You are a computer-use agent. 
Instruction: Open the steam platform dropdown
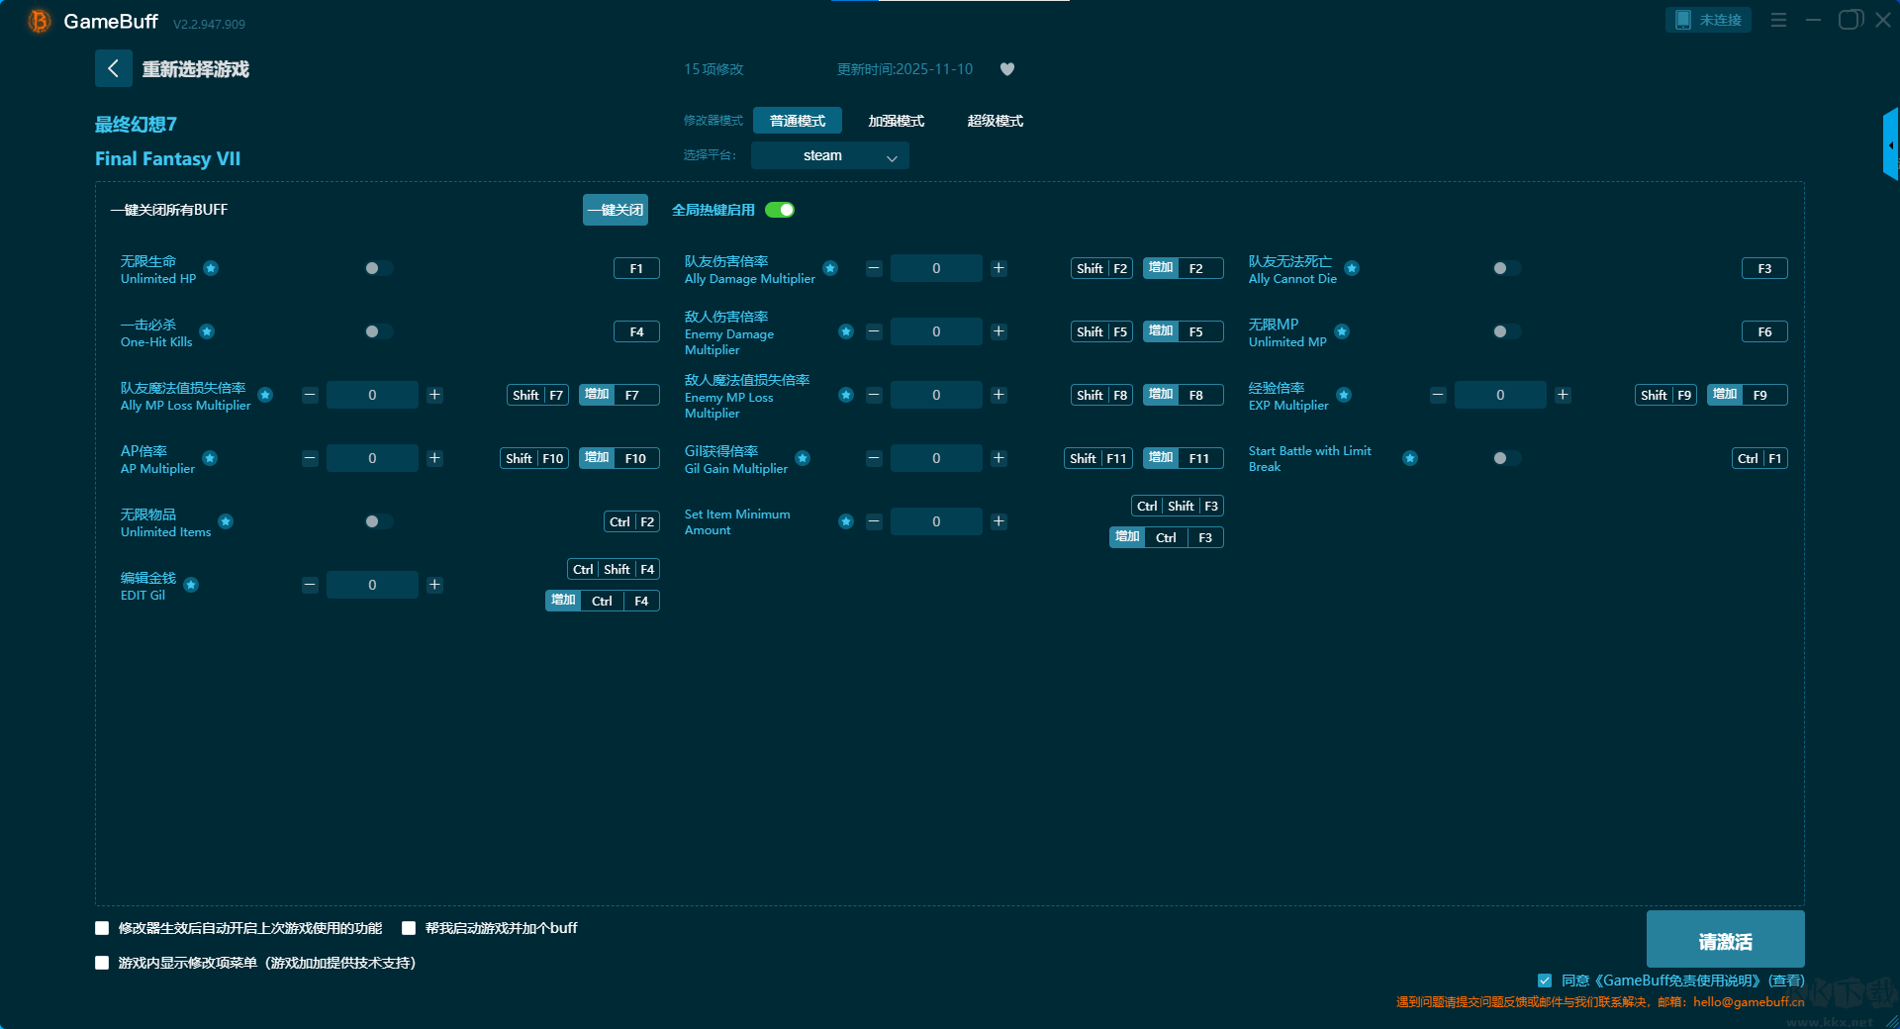click(829, 155)
